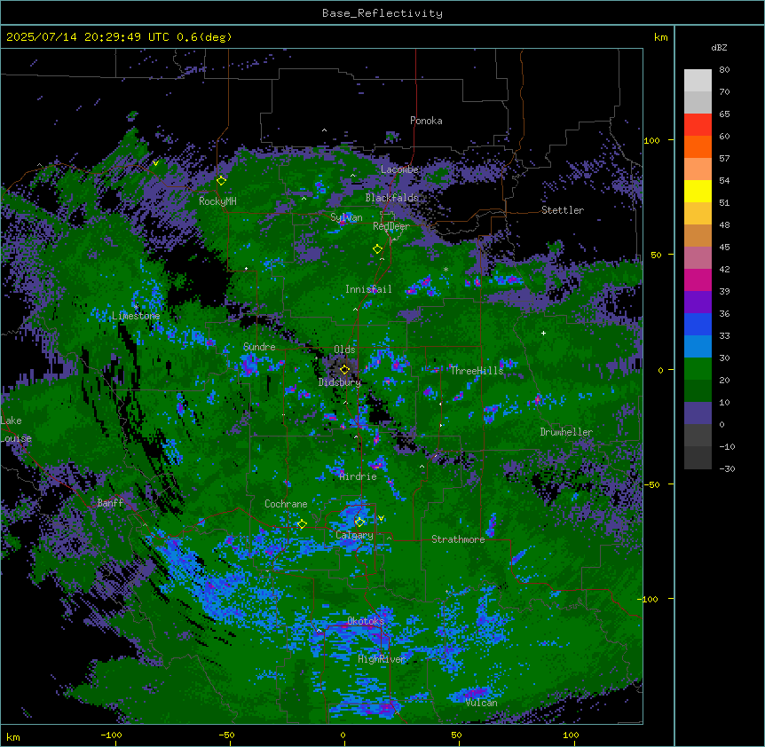Click the yellow diamond marker above Calgary label
765x747 pixels.
coord(359,523)
